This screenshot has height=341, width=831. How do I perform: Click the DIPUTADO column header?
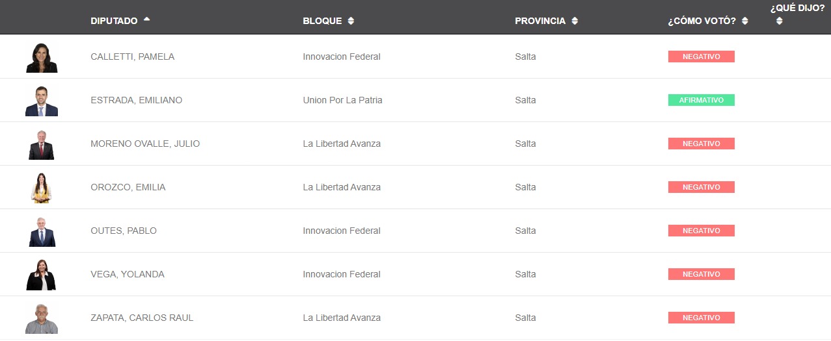[x=114, y=21]
